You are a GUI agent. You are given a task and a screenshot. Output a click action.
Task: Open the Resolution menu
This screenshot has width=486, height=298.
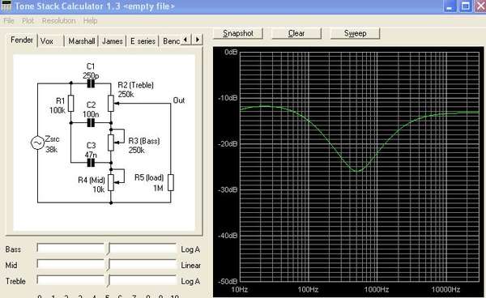(x=58, y=21)
